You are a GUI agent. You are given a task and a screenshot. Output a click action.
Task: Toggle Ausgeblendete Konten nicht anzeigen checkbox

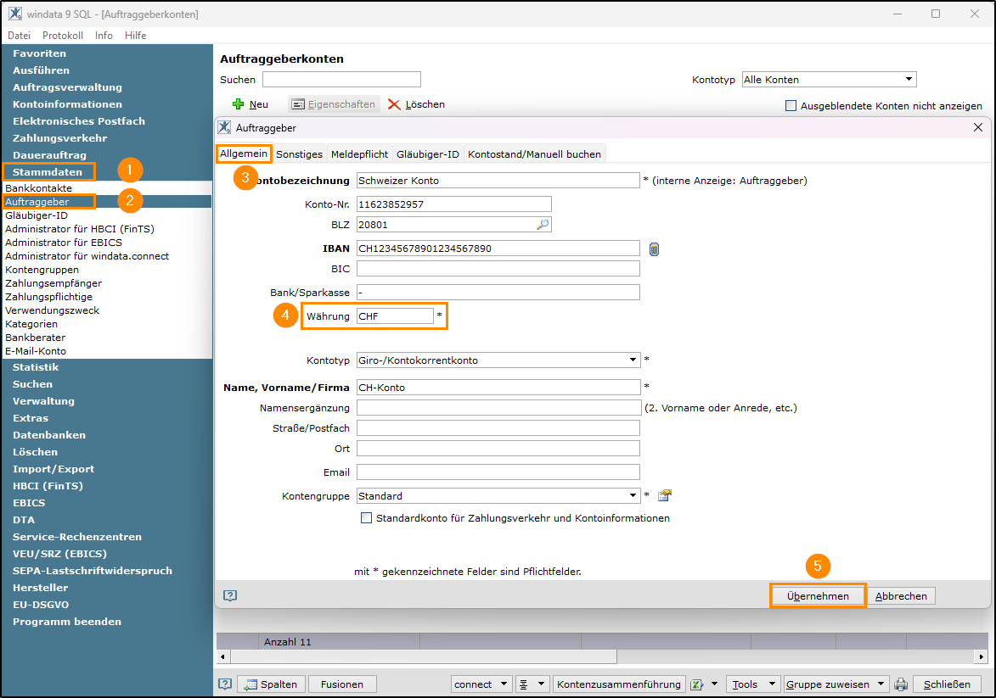click(791, 105)
